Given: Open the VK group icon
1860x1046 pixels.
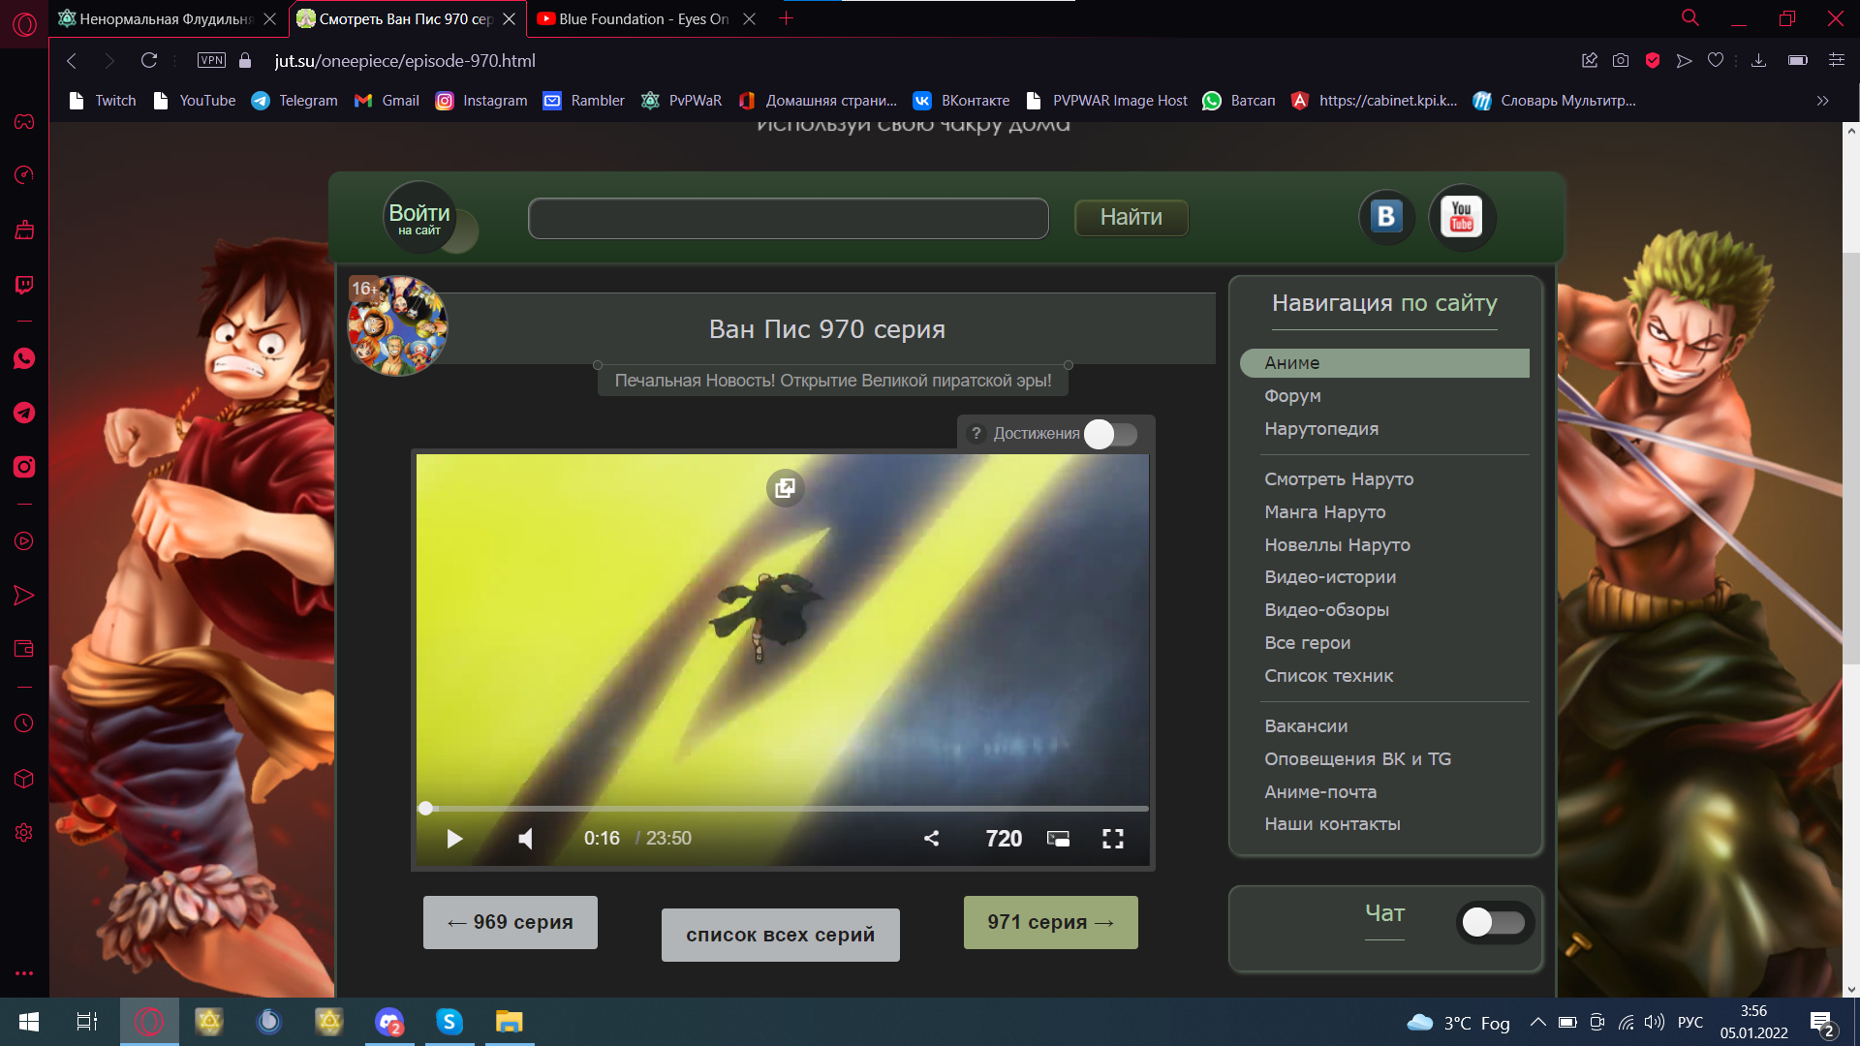Looking at the screenshot, I should 1386,217.
